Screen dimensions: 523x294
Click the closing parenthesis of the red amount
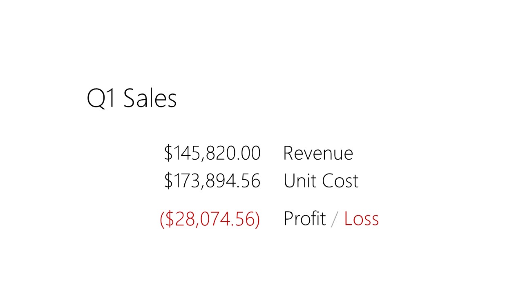tap(257, 219)
